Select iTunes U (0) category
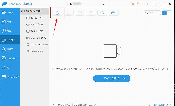 click(34, 51)
